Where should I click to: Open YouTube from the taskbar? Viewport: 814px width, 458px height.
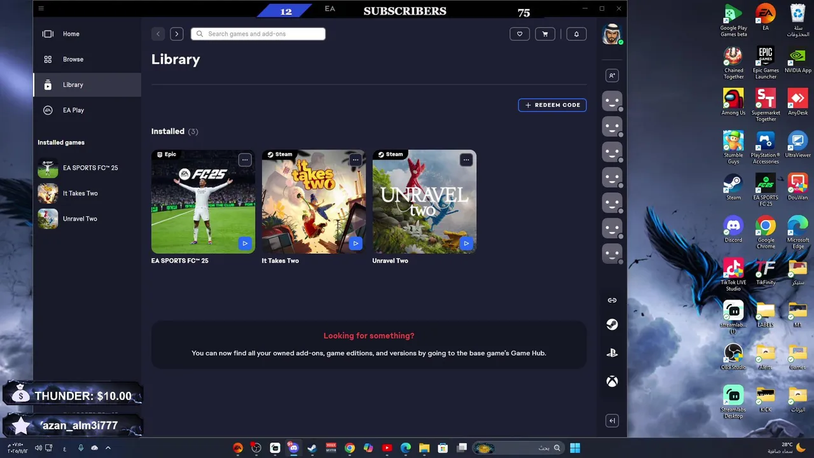pos(387,448)
